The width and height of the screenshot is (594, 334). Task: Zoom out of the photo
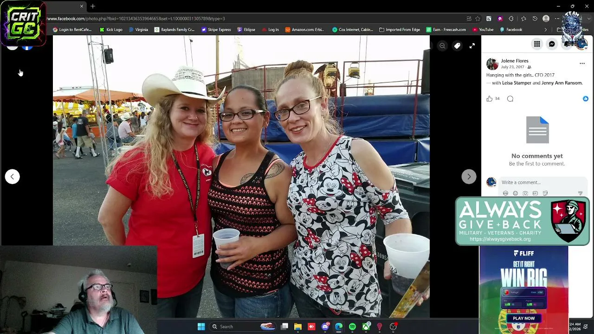[x=442, y=45]
